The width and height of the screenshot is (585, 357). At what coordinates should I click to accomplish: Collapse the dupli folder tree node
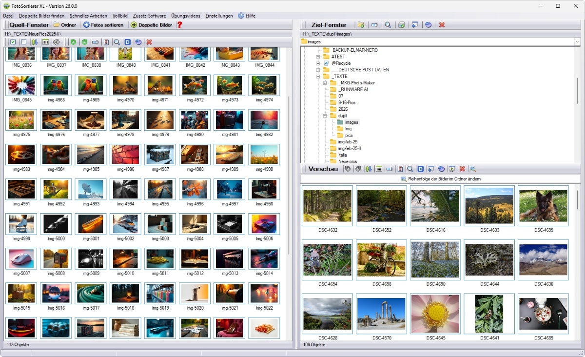325,116
